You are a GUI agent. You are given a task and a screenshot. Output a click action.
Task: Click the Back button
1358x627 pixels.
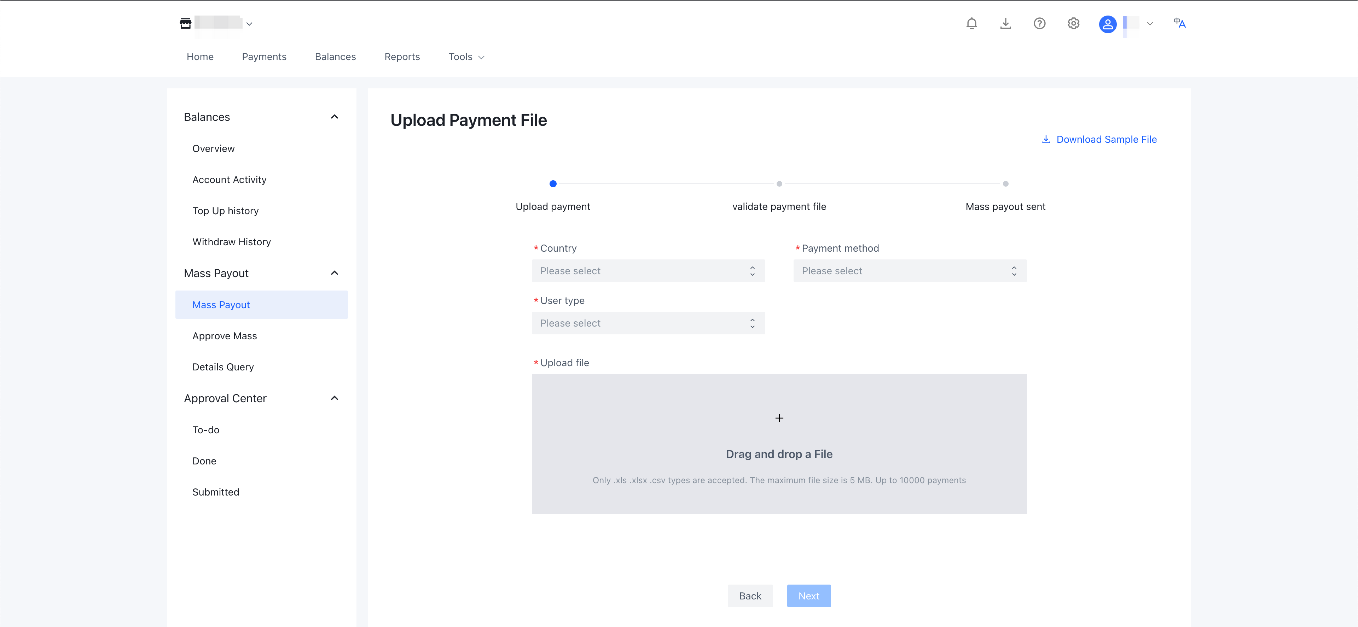coord(750,596)
